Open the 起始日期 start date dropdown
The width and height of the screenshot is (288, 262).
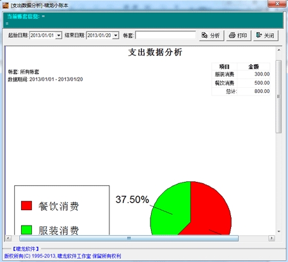tap(59, 35)
